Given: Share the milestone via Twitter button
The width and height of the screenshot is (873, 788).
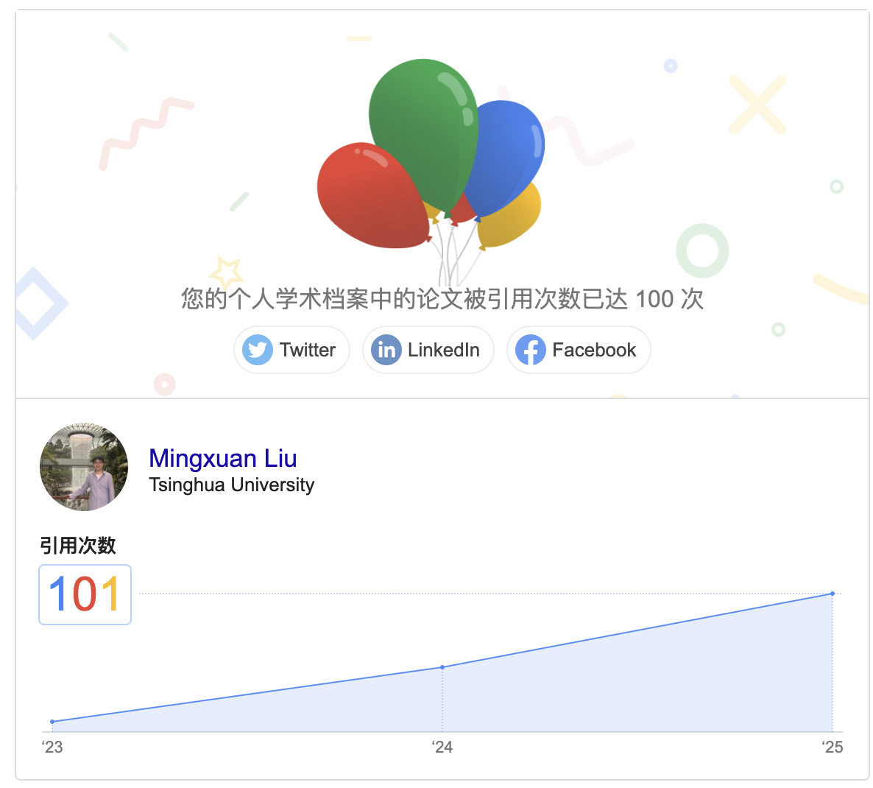Looking at the screenshot, I should 291,350.
